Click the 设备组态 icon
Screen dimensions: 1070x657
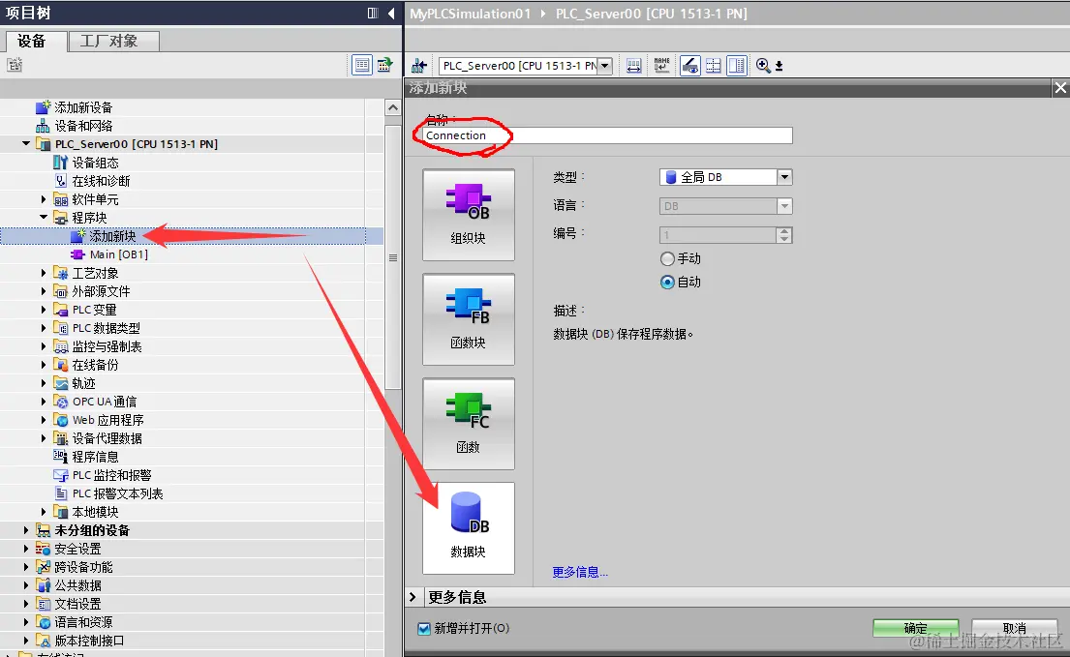tap(61, 163)
